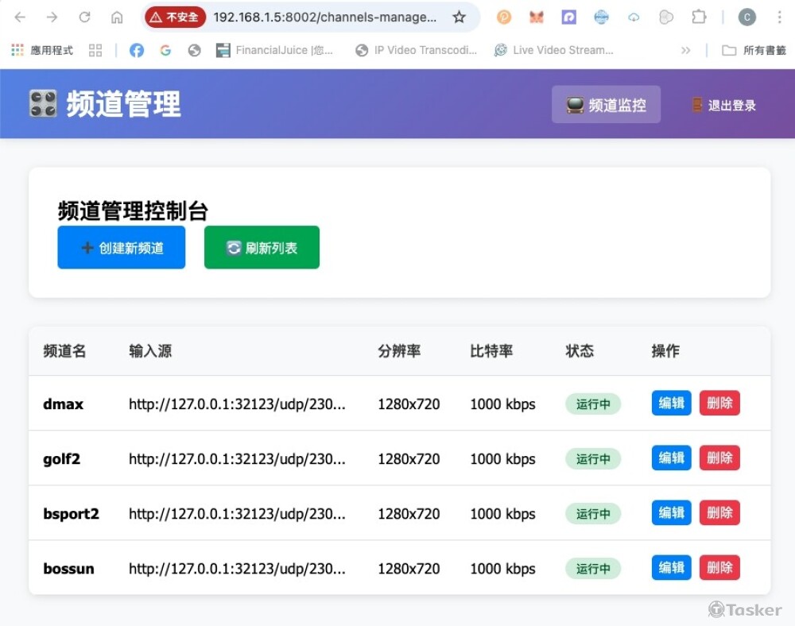Go to 频道监控 channel monitoring

pyautogui.click(x=606, y=105)
